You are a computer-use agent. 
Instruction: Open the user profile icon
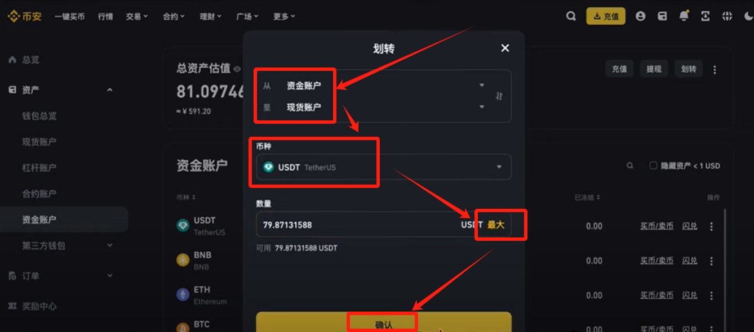point(640,16)
